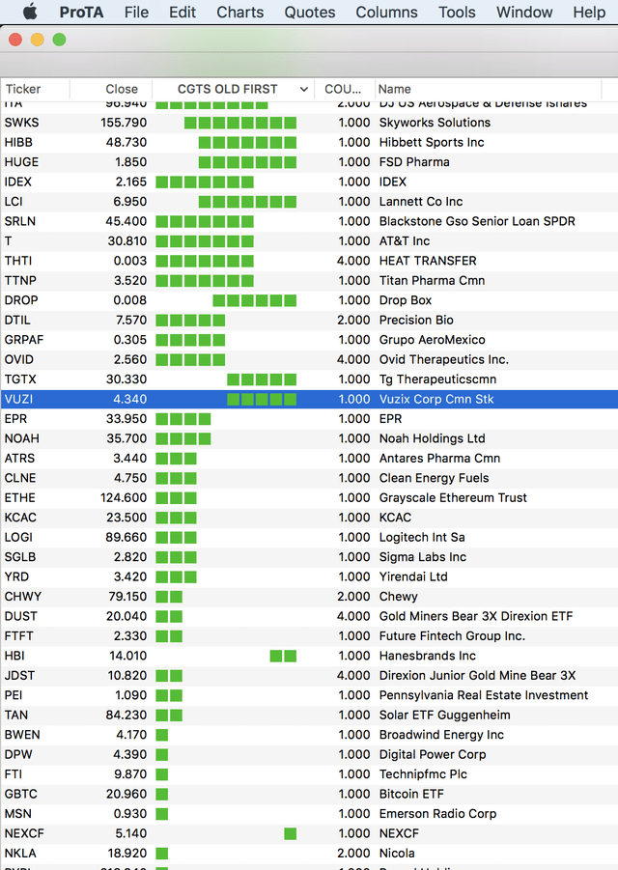This screenshot has width=618, height=870.
Task: Select Hanesbrands Inc row
Action: [x=309, y=656]
